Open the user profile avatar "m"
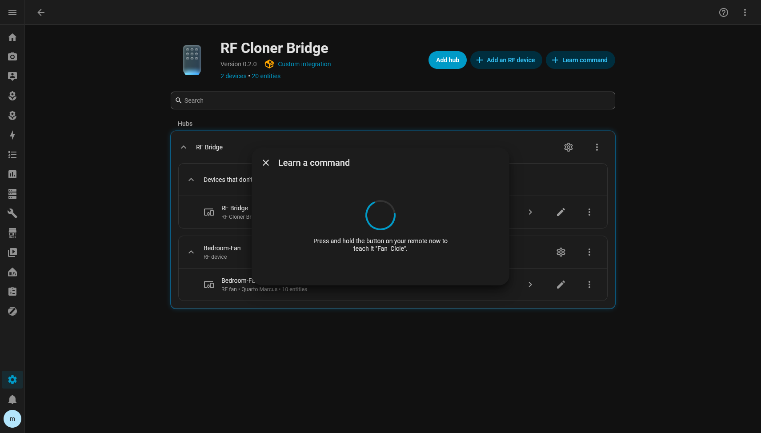The height and width of the screenshot is (433, 761). click(12, 419)
